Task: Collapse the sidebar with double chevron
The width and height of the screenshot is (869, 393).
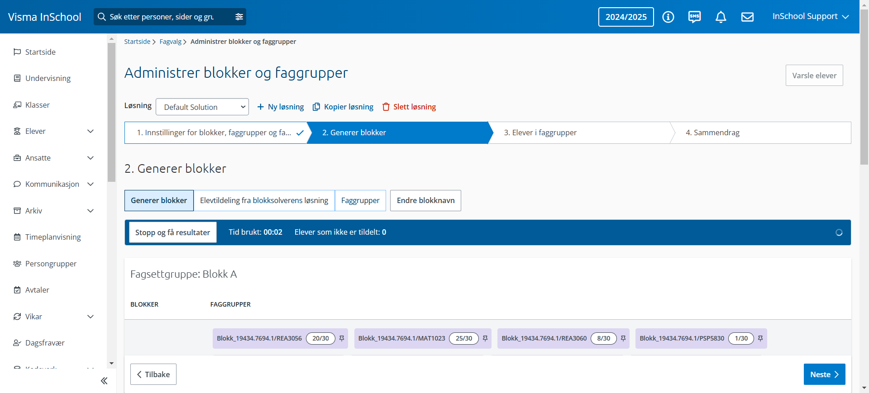Action: pyautogui.click(x=104, y=381)
